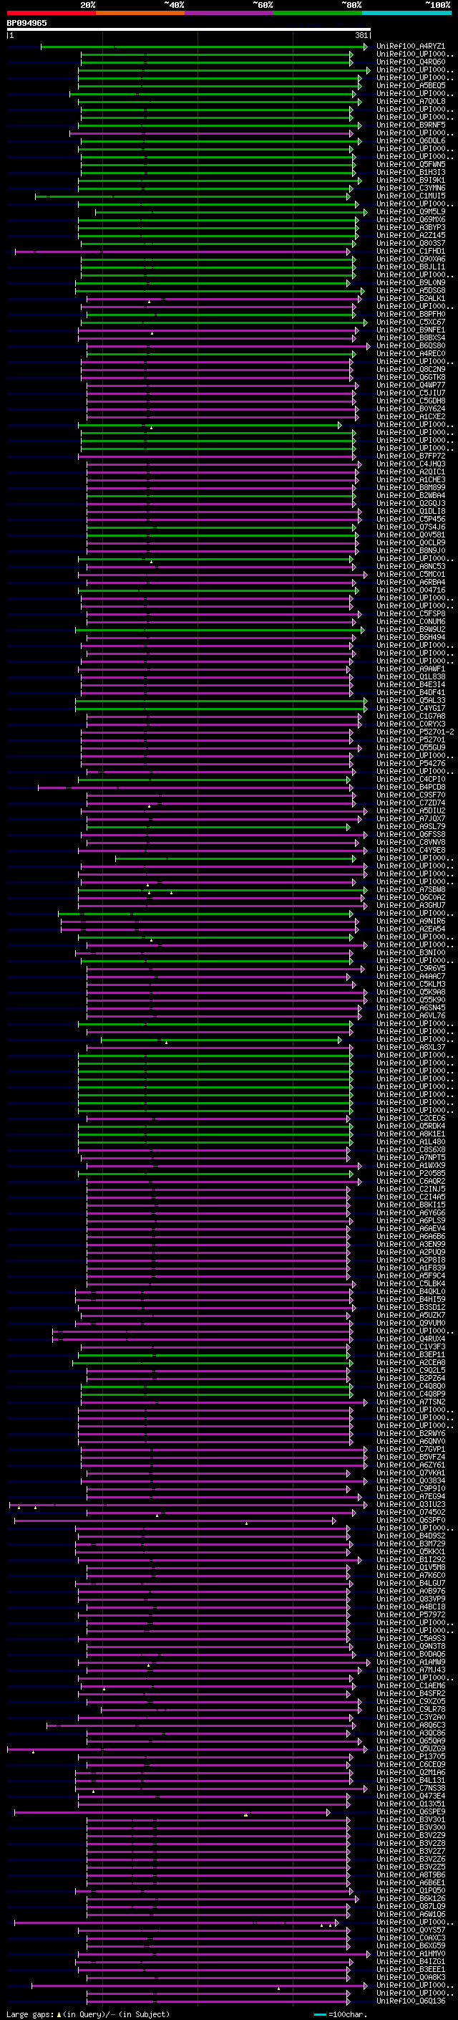Viewport: 458px width, 2020px height.
Task: Click the cyan ~100% identity legend segment
Action: (x=406, y=13)
